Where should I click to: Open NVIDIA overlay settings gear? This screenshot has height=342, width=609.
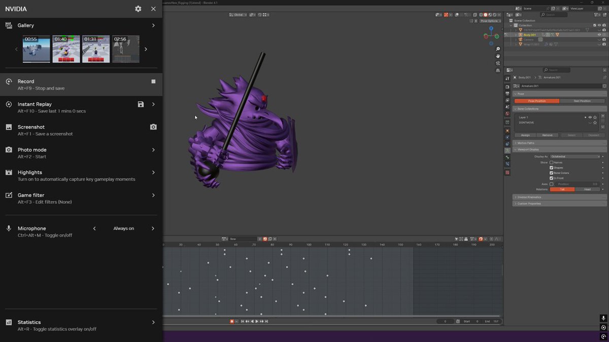tap(138, 9)
